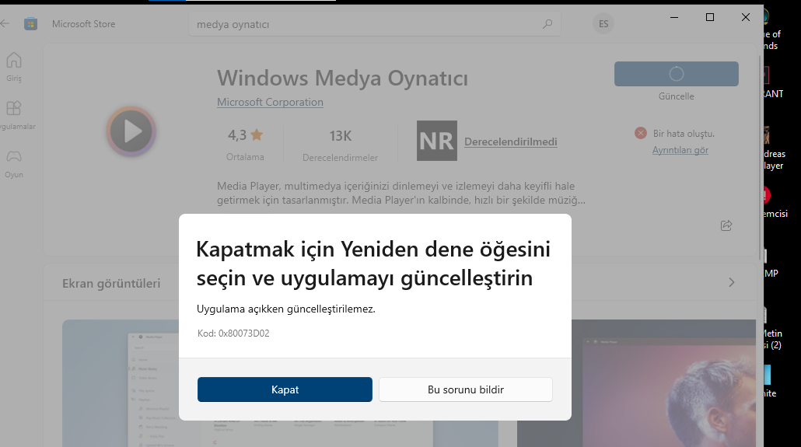The width and height of the screenshot is (801, 447).
Task: Go back with the back arrow
Action: point(5,23)
